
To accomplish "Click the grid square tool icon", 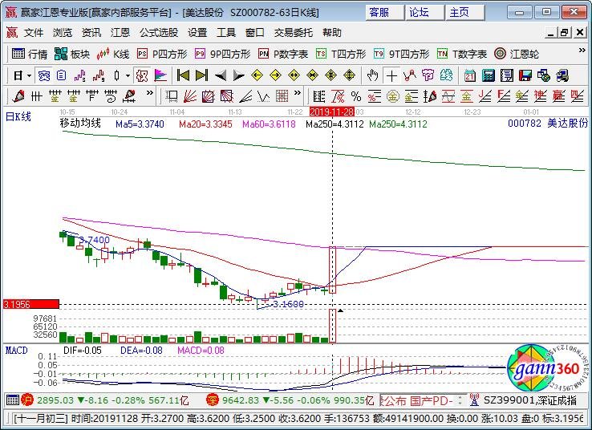I will tap(282, 96).
